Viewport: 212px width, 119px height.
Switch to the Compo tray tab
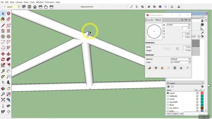(x=175, y=114)
